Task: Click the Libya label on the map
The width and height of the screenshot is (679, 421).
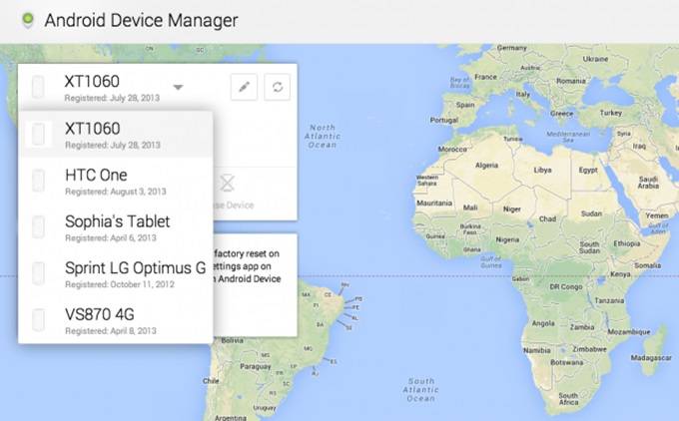Action: [542, 170]
